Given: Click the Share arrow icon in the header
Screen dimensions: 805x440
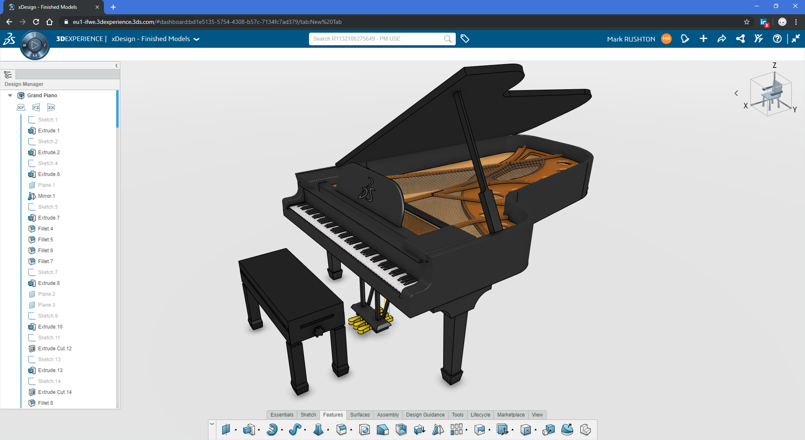Looking at the screenshot, I should (722, 39).
